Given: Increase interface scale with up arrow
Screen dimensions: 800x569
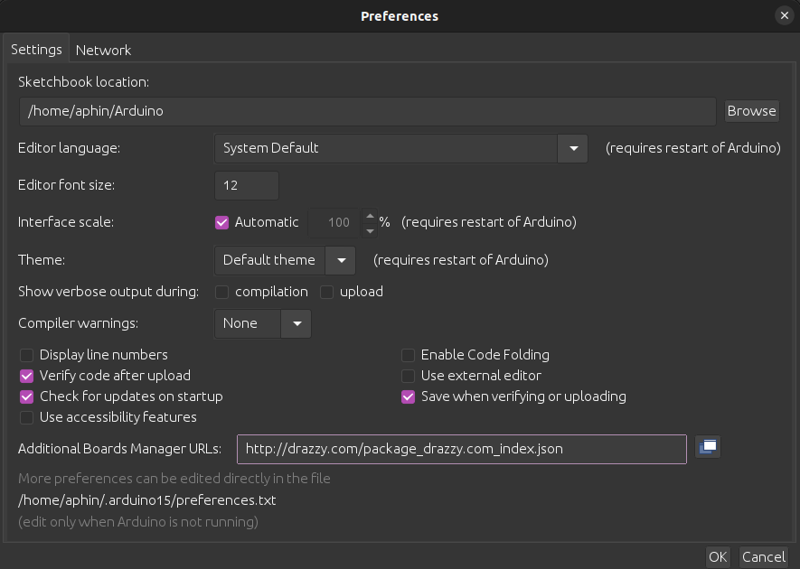Looking at the screenshot, I should pyautogui.click(x=370, y=216).
